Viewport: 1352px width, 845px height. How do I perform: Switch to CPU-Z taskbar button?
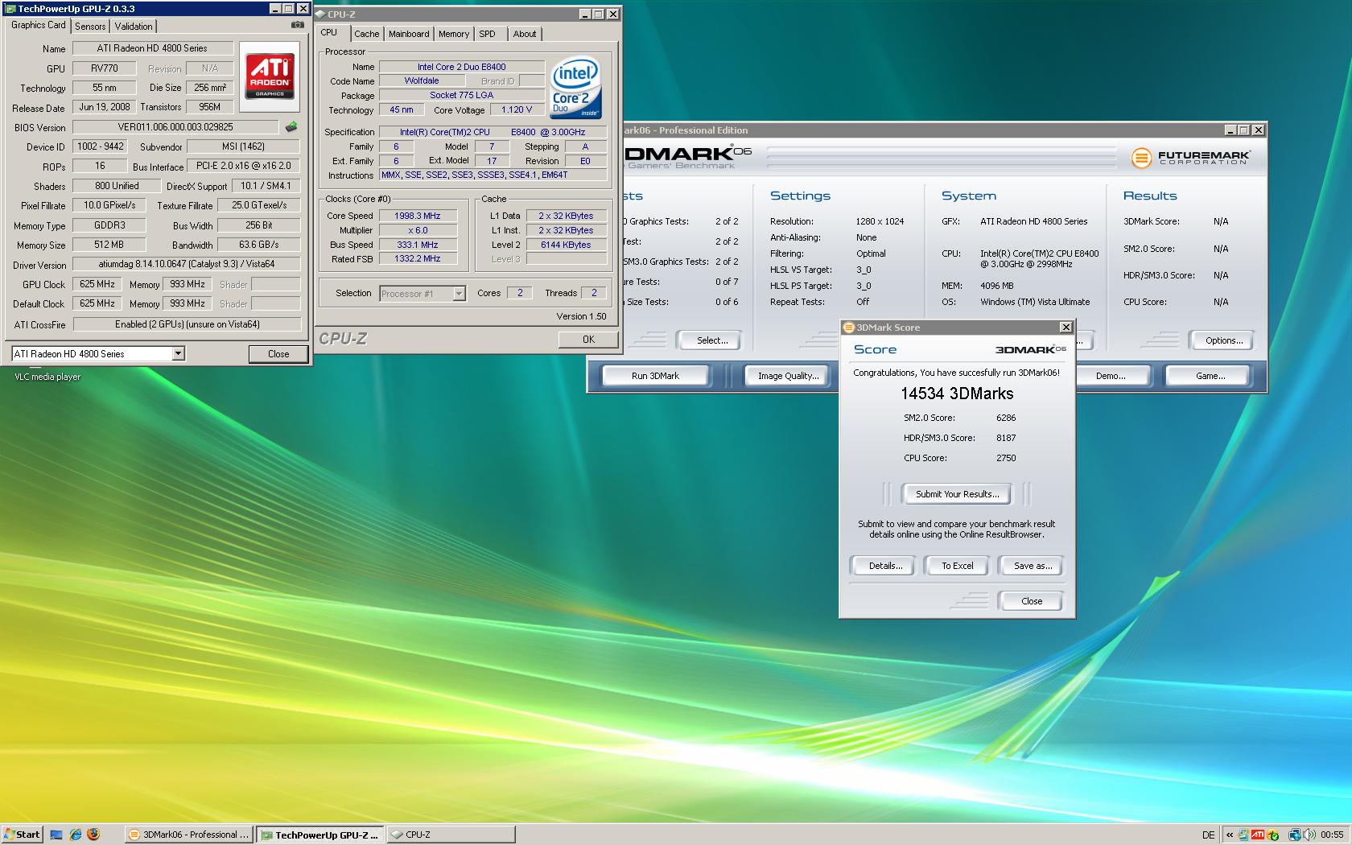click(x=450, y=835)
